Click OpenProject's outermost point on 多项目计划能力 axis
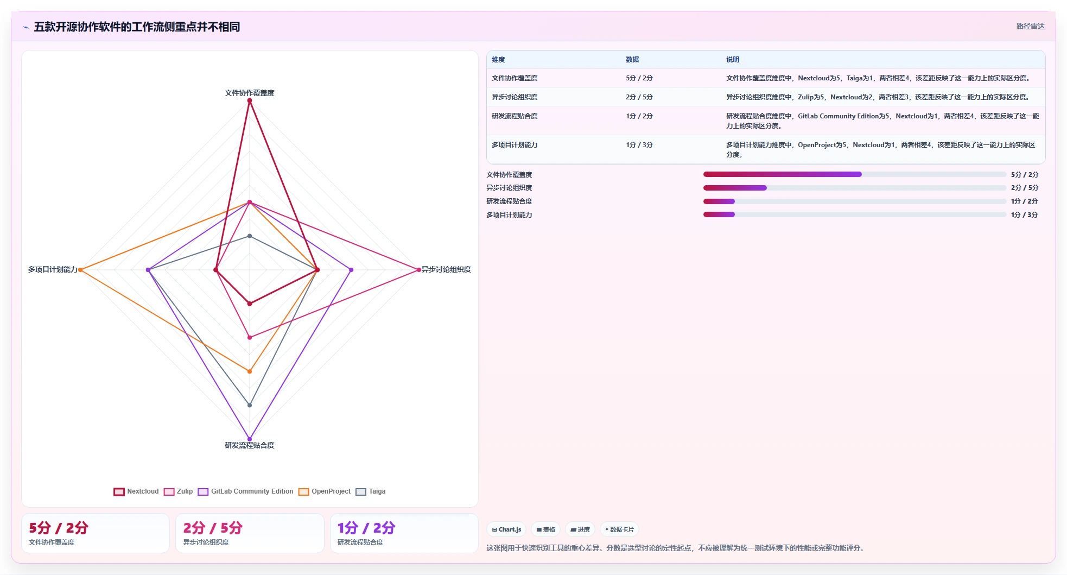Viewport: 1067px width, 575px height. point(80,270)
